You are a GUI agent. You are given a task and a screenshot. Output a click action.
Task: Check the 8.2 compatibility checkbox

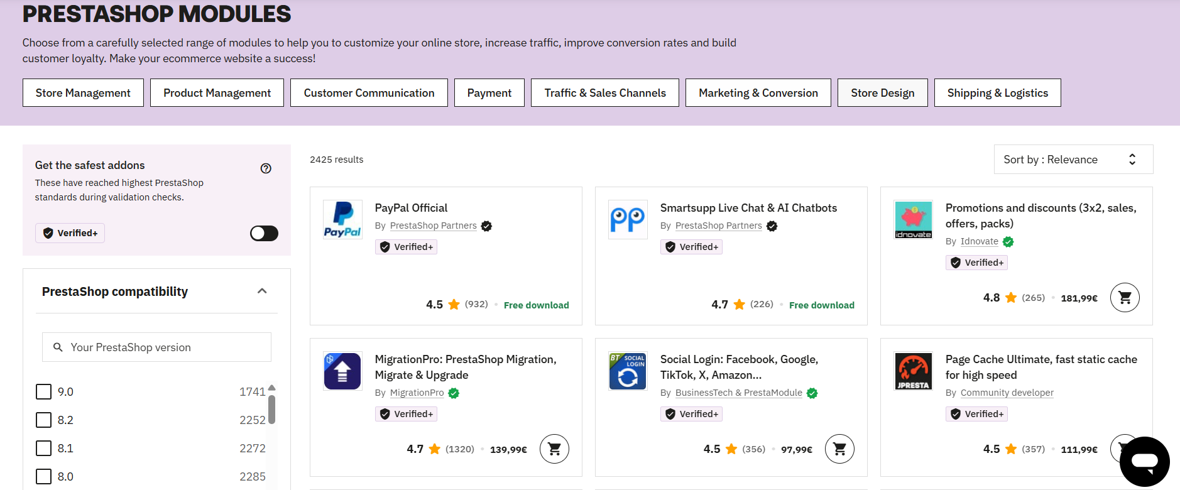click(x=43, y=420)
